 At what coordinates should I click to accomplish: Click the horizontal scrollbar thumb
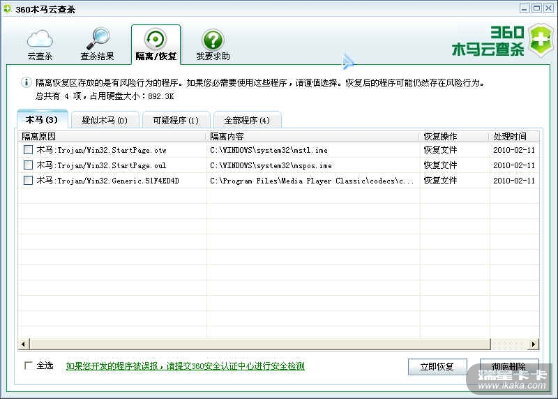click(x=260, y=344)
